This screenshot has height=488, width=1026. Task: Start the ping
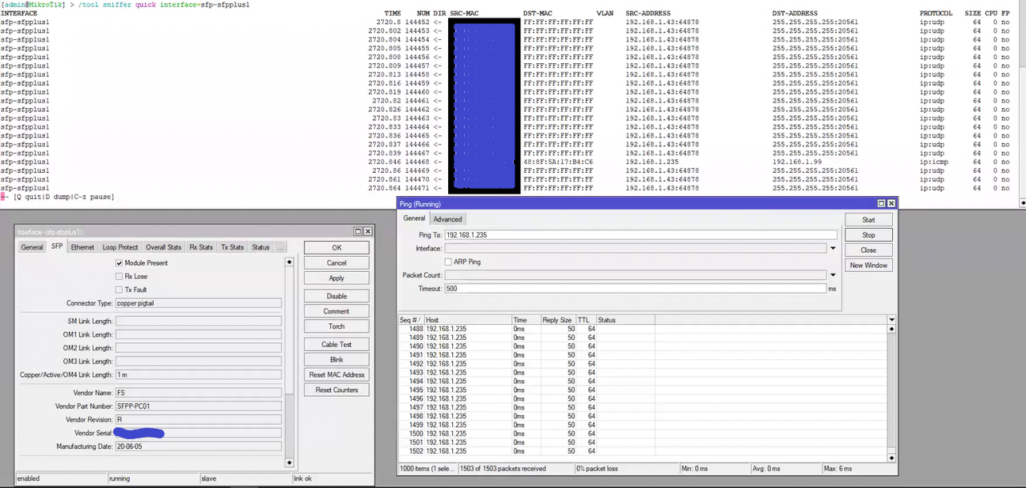click(868, 219)
